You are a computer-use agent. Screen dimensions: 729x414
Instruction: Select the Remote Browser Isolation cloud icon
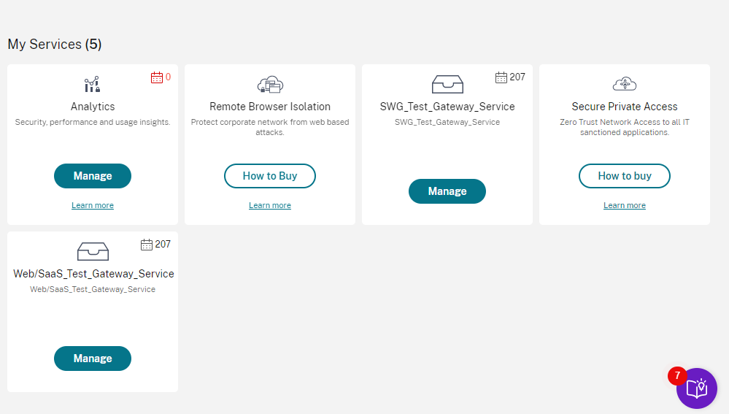(270, 85)
